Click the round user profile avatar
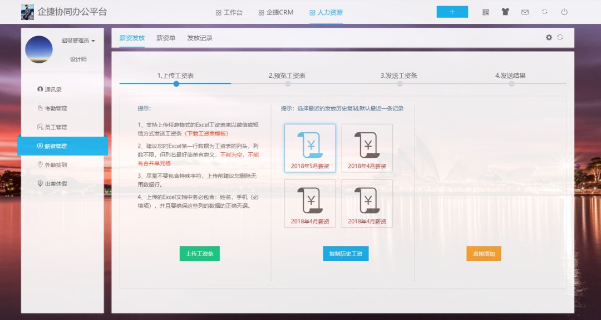601x320 pixels. pyautogui.click(x=39, y=49)
